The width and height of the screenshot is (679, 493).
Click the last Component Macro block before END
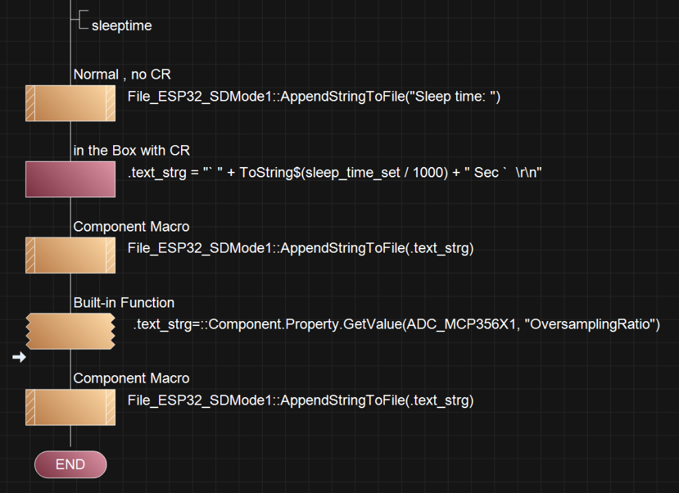pyautogui.click(x=71, y=407)
